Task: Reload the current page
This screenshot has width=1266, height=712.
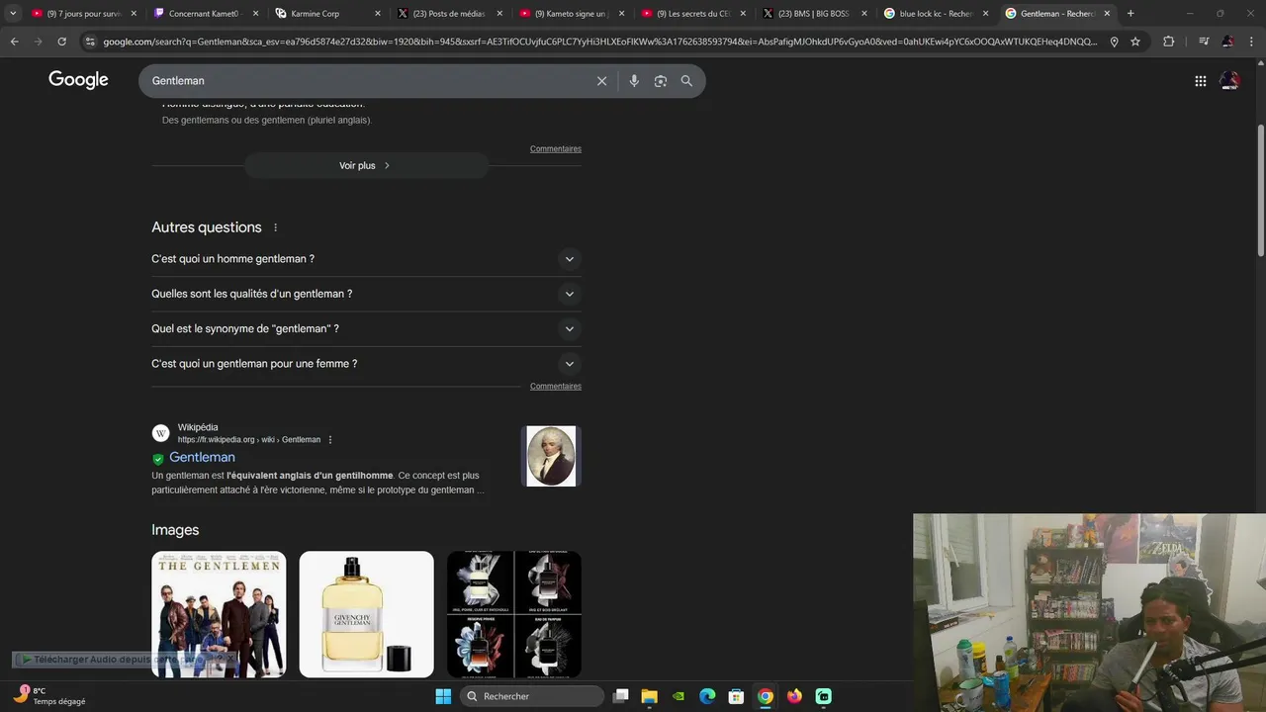Action: coord(61,42)
